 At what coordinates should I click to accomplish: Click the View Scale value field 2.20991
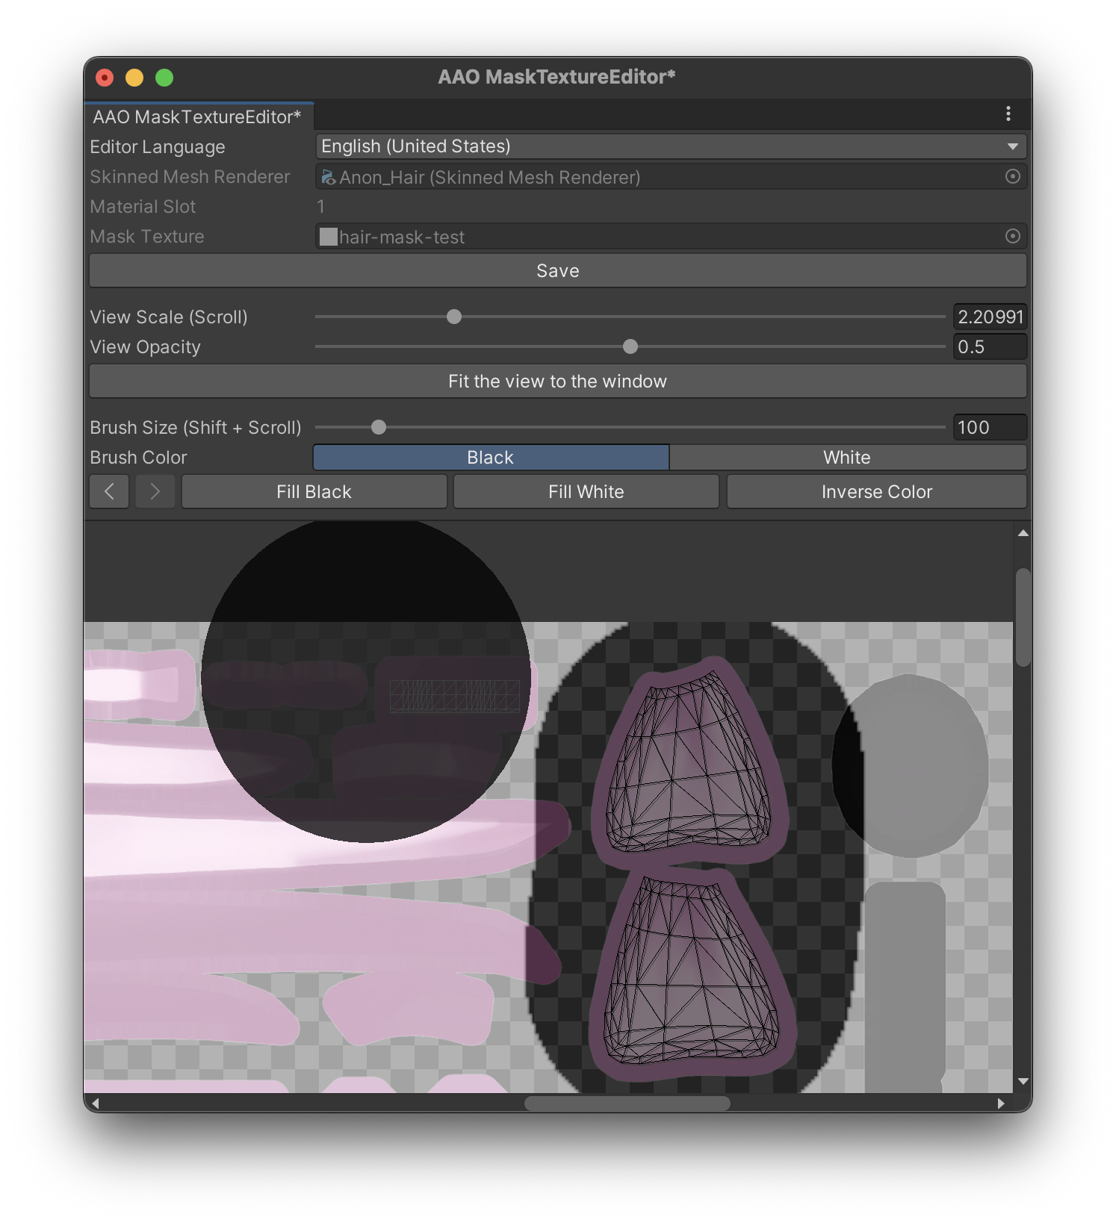click(x=991, y=317)
